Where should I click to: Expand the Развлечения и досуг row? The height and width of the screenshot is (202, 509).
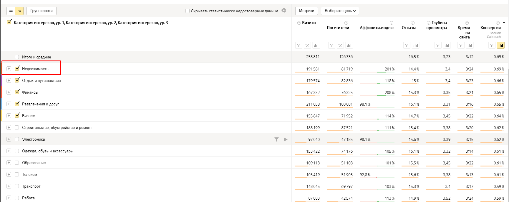9,104
